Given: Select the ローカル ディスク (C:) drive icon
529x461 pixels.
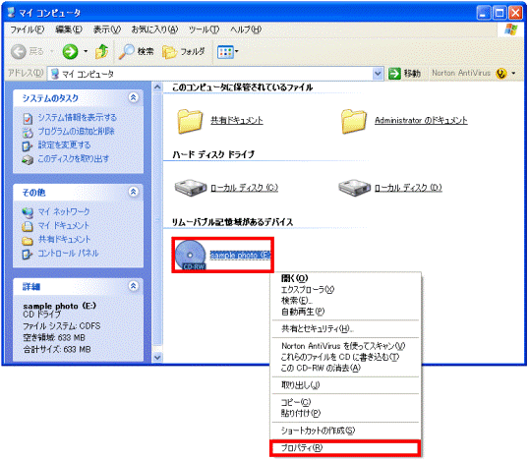Looking at the screenshot, I should [x=191, y=188].
